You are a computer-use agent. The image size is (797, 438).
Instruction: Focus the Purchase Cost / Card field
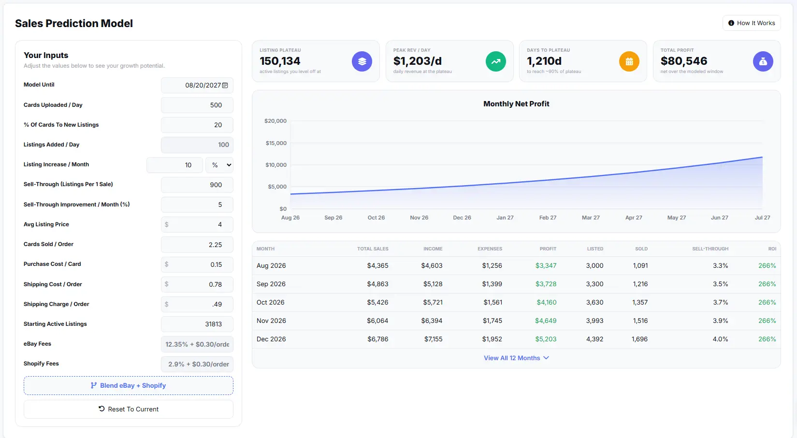(x=197, y=264)
